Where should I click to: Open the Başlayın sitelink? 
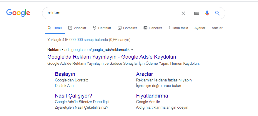65,74
